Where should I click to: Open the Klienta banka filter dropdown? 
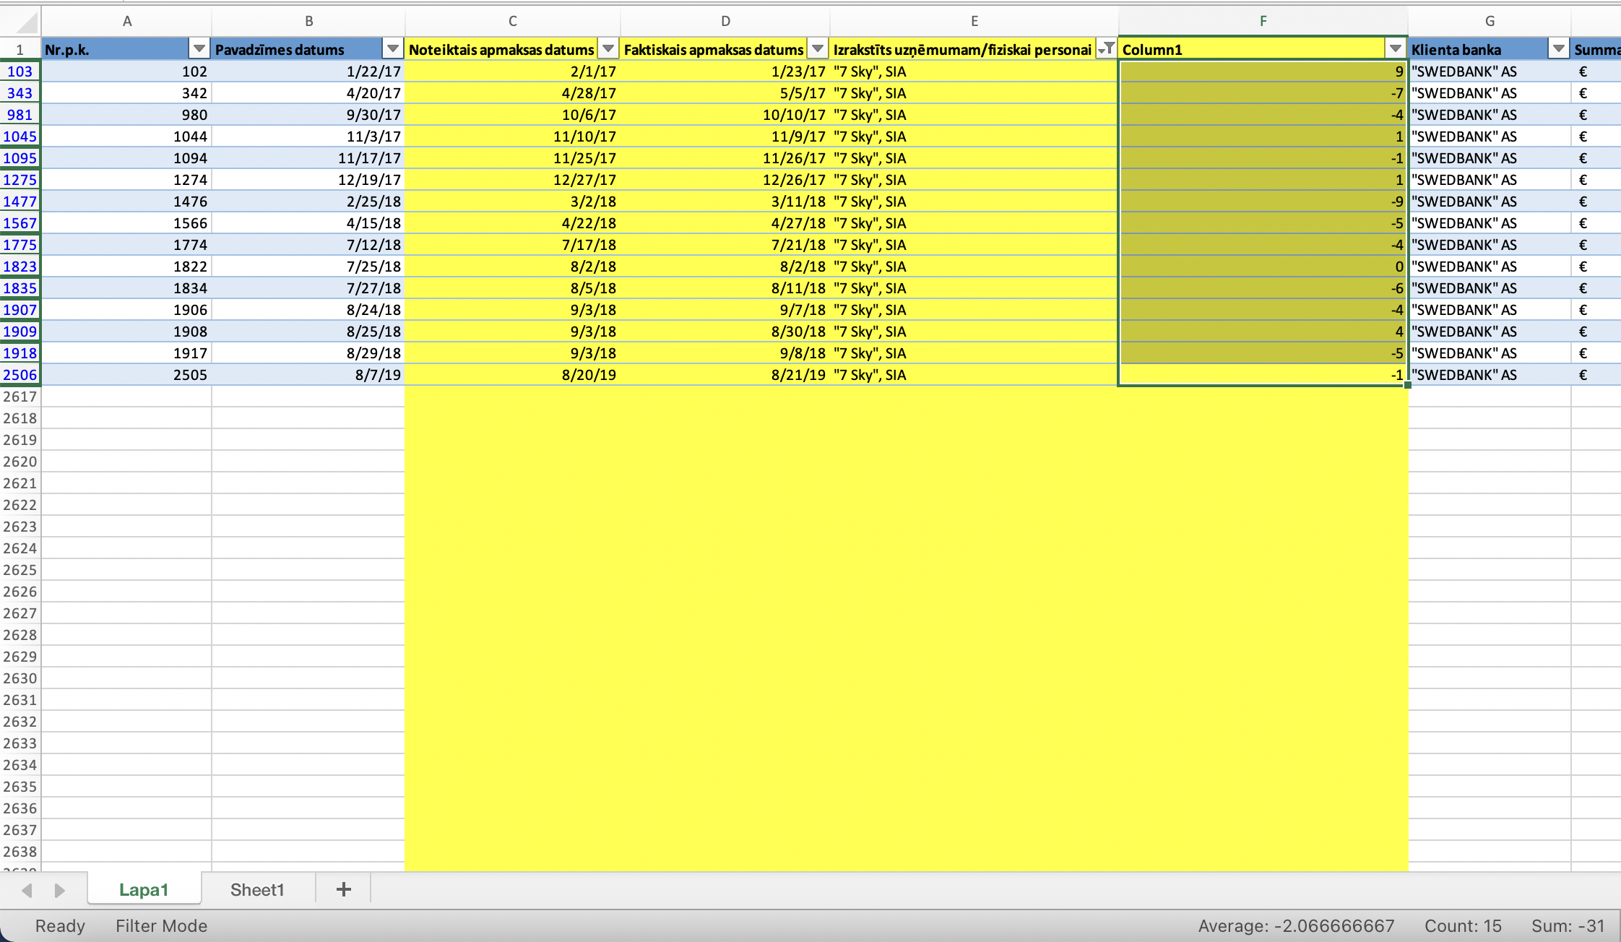point(1558,49)
